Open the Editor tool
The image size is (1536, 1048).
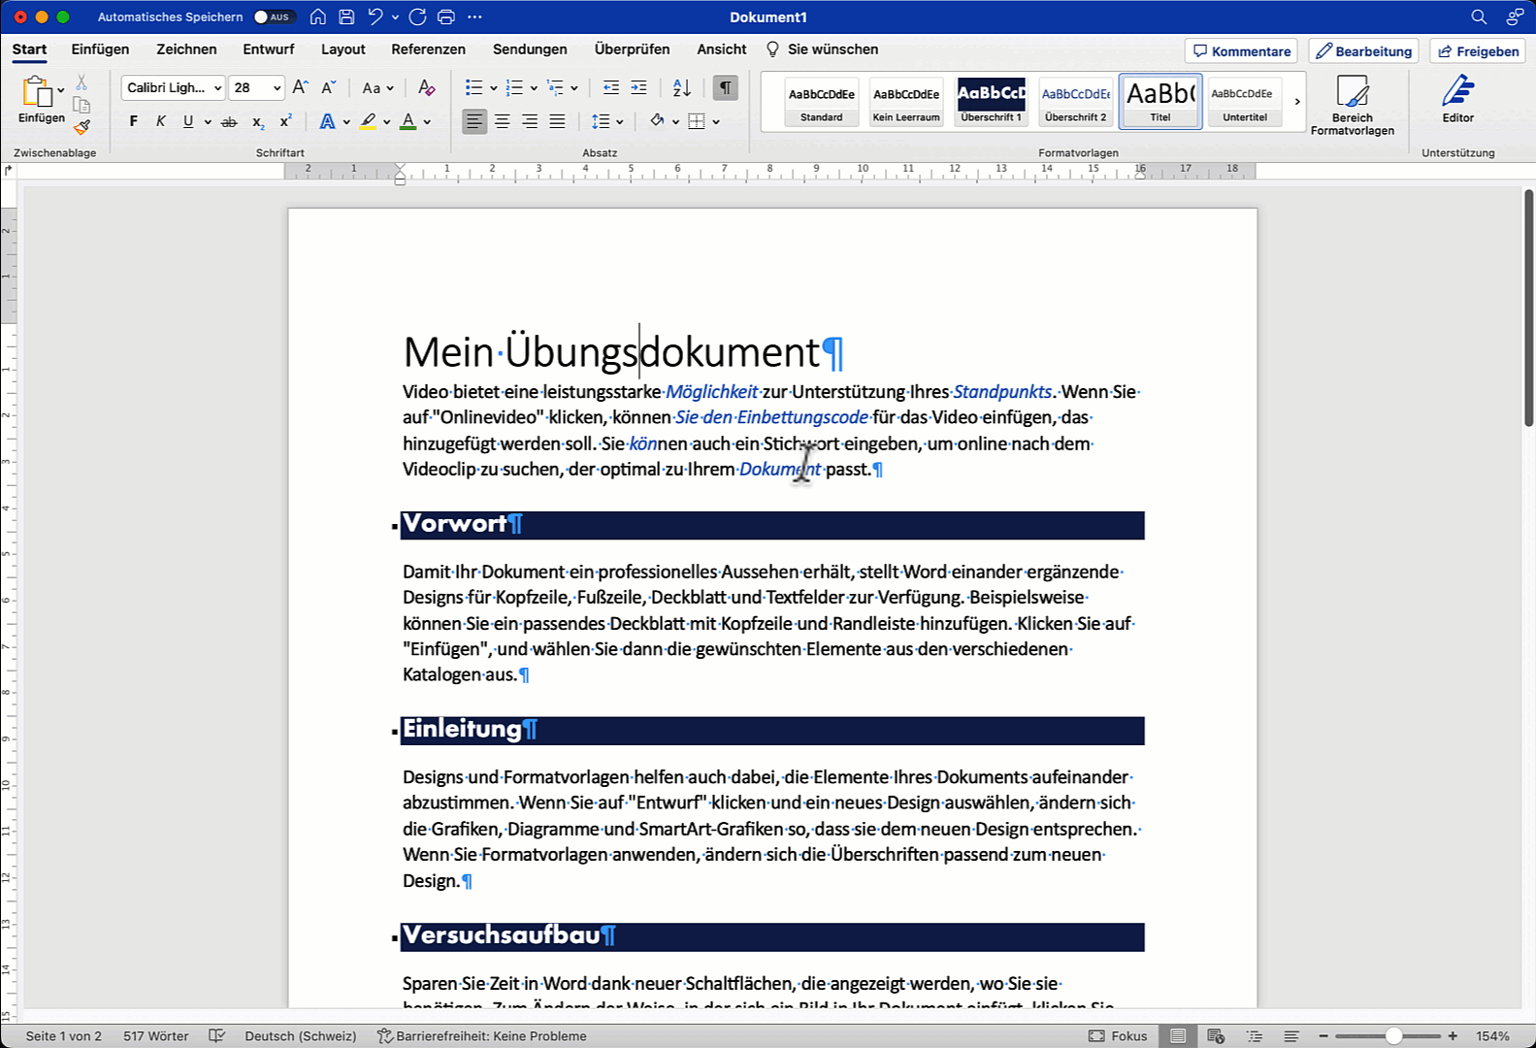(x=1457, y=100)
